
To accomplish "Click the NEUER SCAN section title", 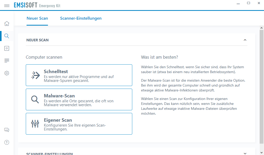I will 37,40.
